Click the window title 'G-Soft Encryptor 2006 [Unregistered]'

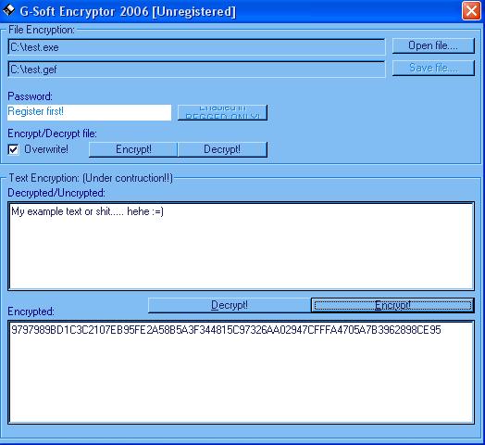tap(128, 11)
